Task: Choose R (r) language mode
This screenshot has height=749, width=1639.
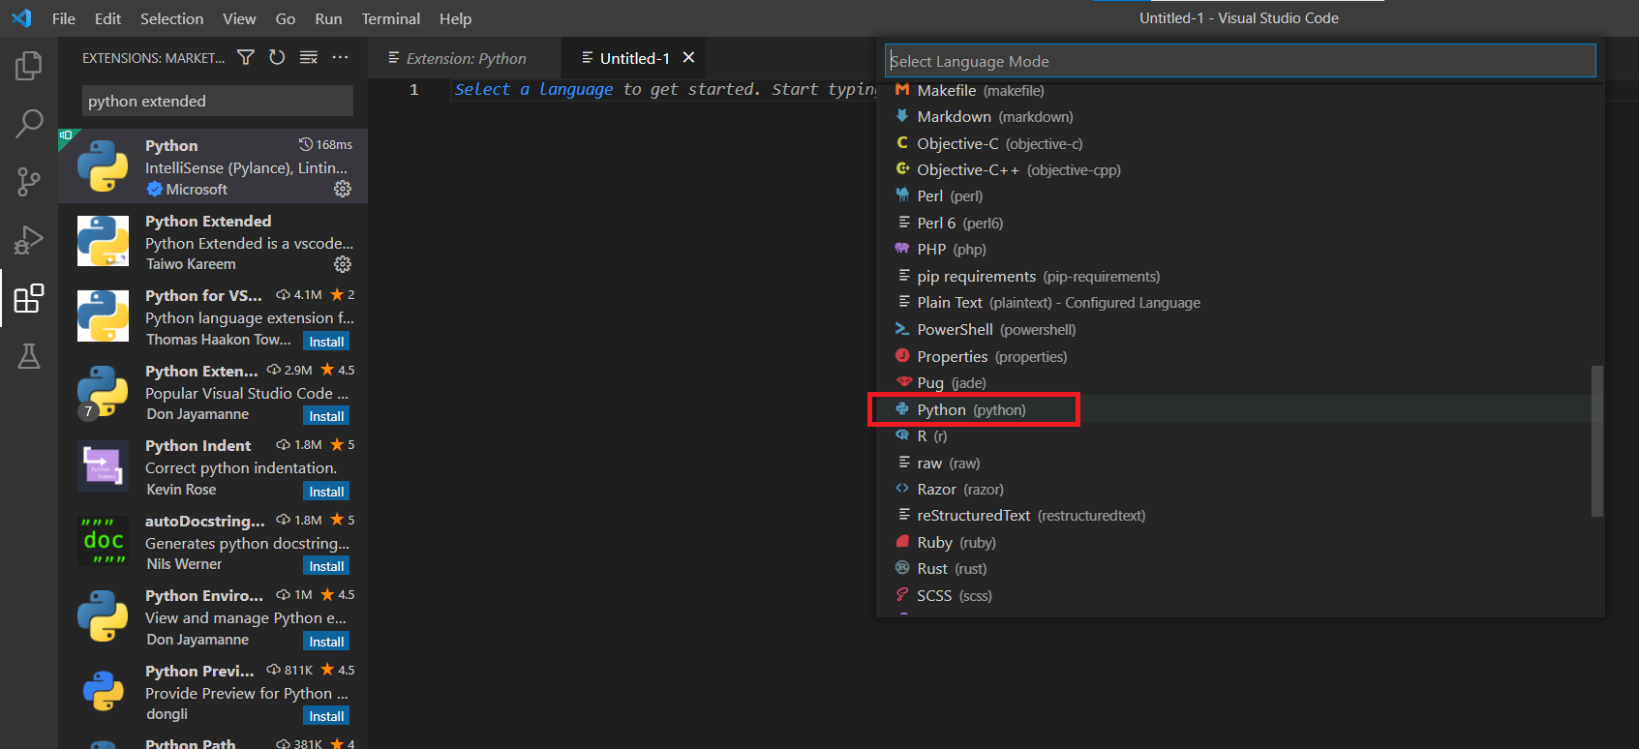Action: coord(1240,435)
